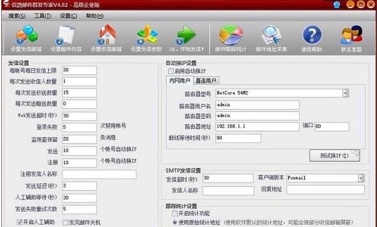The image size is (377, 227).
Task: Open the 帮助(H) menu
Action: (x=95, y=16)
